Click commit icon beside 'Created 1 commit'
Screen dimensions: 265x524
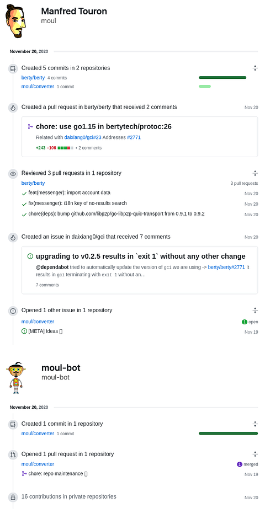click(13, 424)
